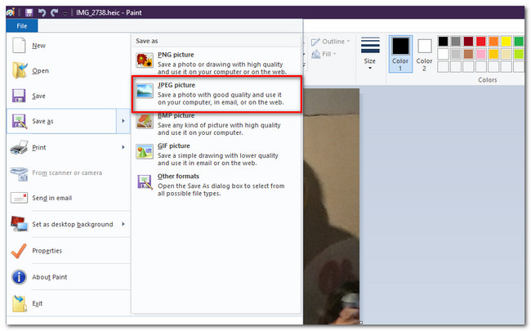Save as PNG picture

pyautogui.click(x=216, y=63)
